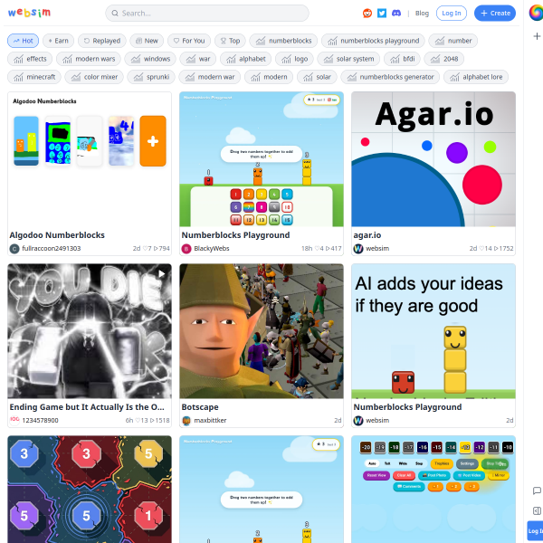Click the search magnifier icon
The height and width of the screenshot is (543, 543).
pyautogui.click(x=115, y=14)
